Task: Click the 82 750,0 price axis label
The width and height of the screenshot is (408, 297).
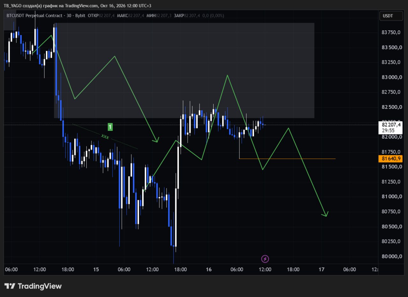Action: coord(391,92)
